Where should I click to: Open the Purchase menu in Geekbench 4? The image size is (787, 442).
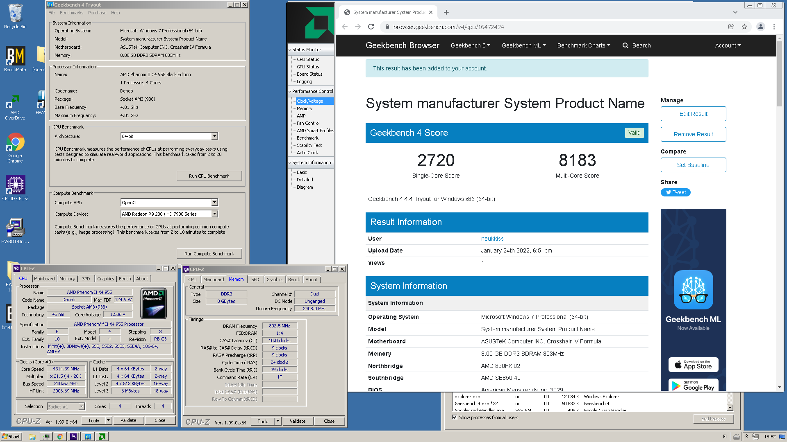coord(97,13)
